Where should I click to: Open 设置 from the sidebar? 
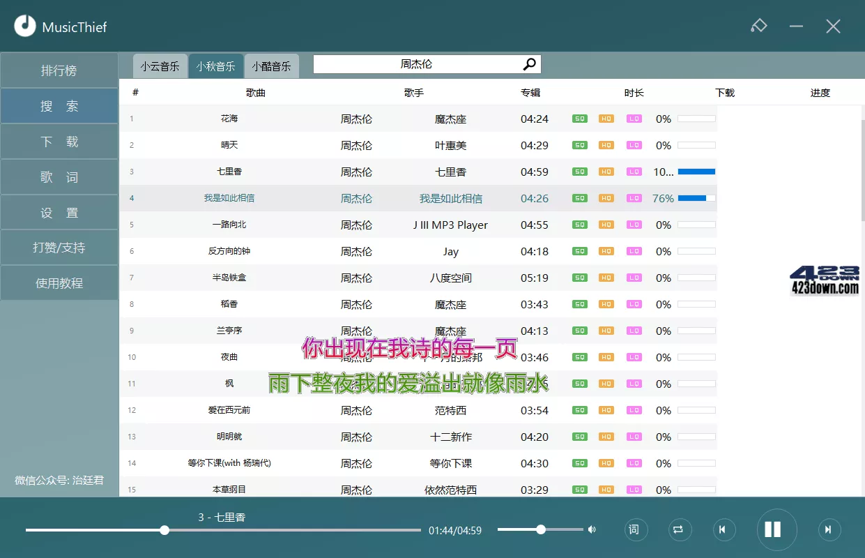(59, 212)
